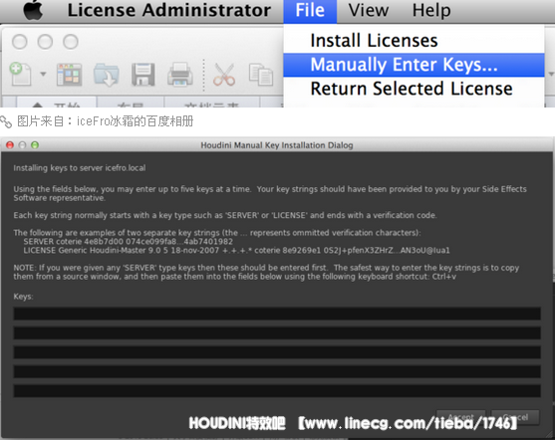The image size is (555, 440).
Task: Click the printer toolbar icon
Action: pos(179,75)
